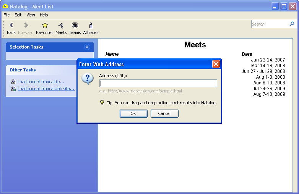Click "Load a meet from a file…" link
Image resolution: width=299 pixels, height=194 pixels.
coord(41,82)
